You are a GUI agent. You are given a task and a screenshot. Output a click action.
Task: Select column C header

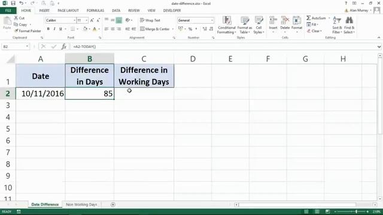pos(144,59)
